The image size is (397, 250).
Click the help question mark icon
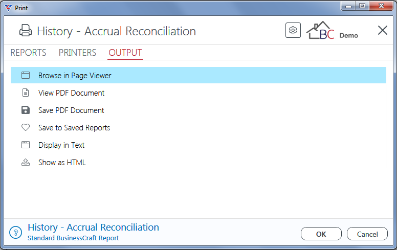pyautogui.click(x=16, y=232)
